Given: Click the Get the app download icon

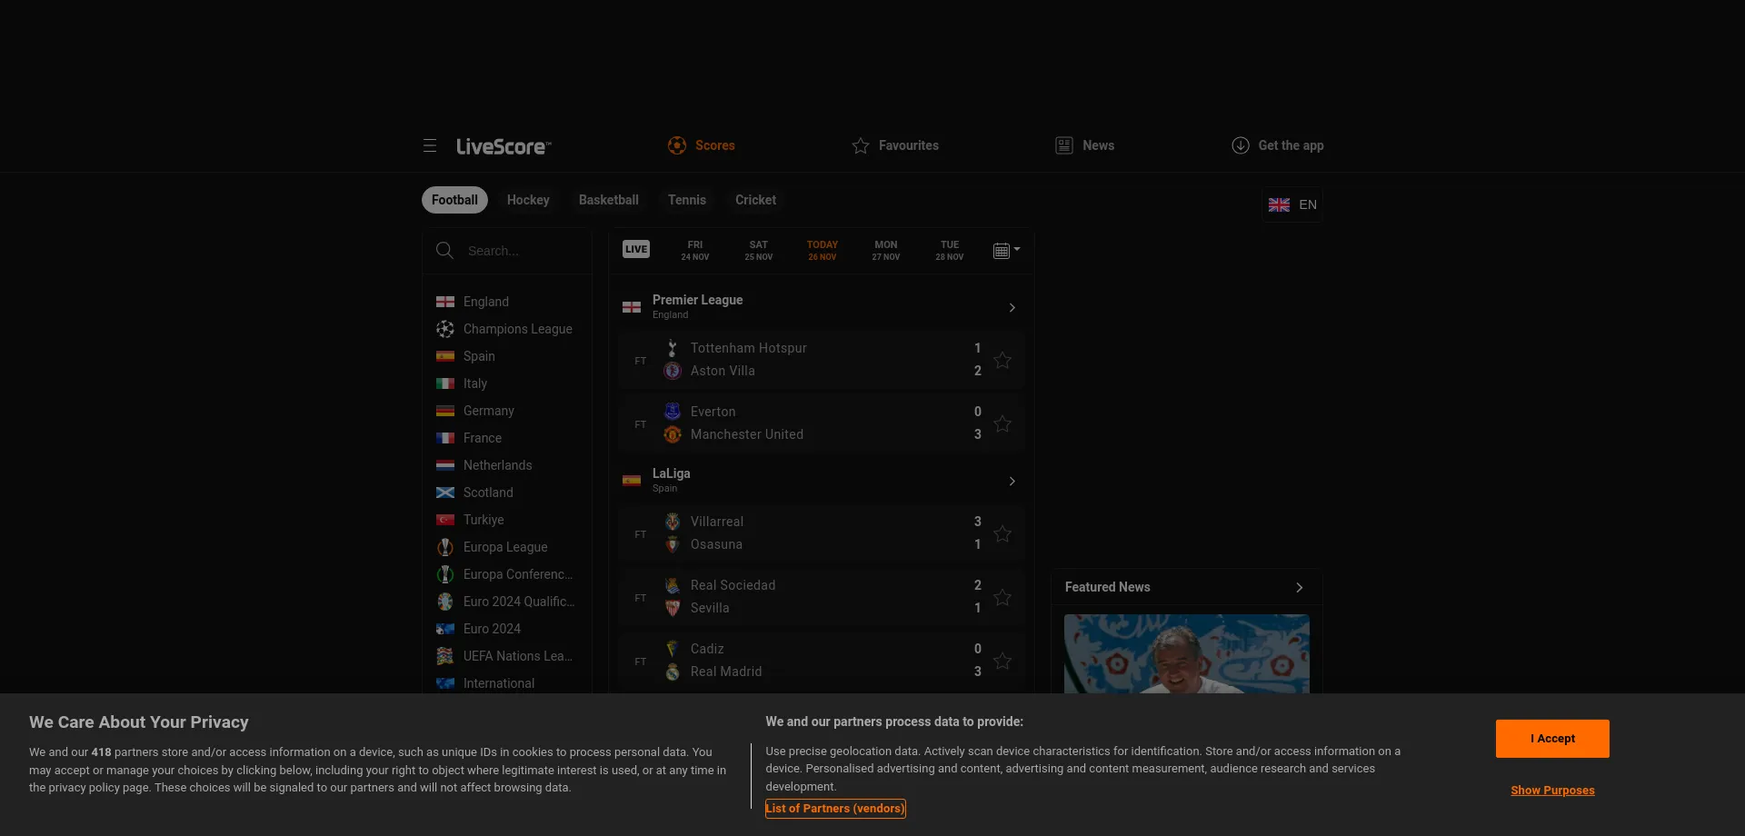Looking at the screenshot, I should point(1241,145).
